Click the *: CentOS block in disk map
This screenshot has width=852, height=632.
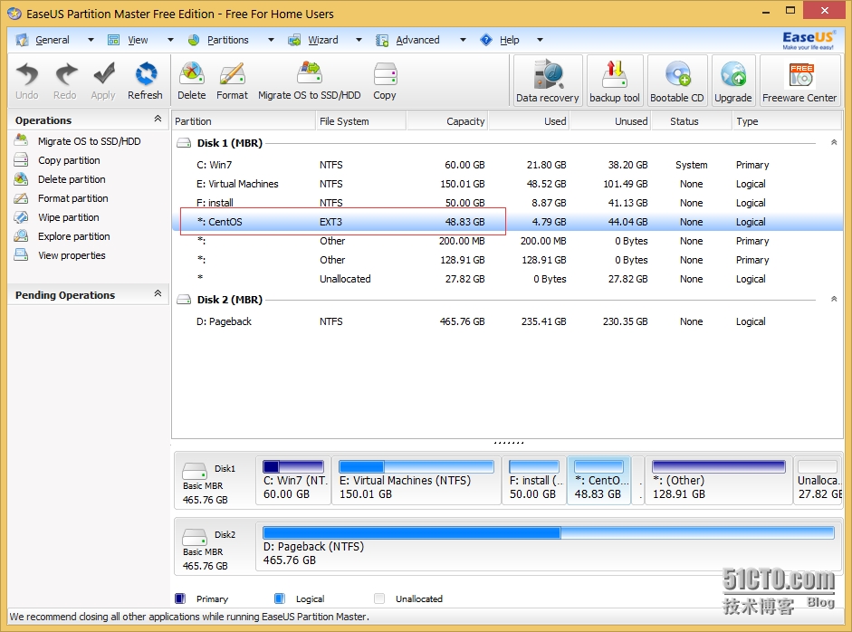598,481
